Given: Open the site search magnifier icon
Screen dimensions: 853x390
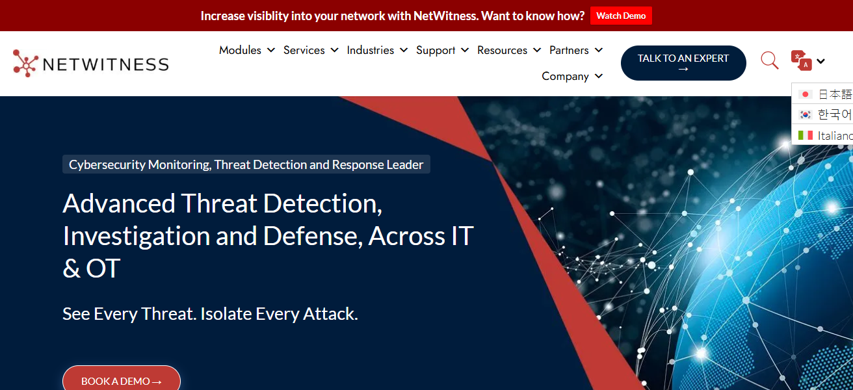Looking at the screenshot, I should point(769,60).
